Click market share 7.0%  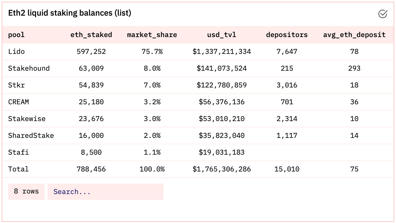152,85
